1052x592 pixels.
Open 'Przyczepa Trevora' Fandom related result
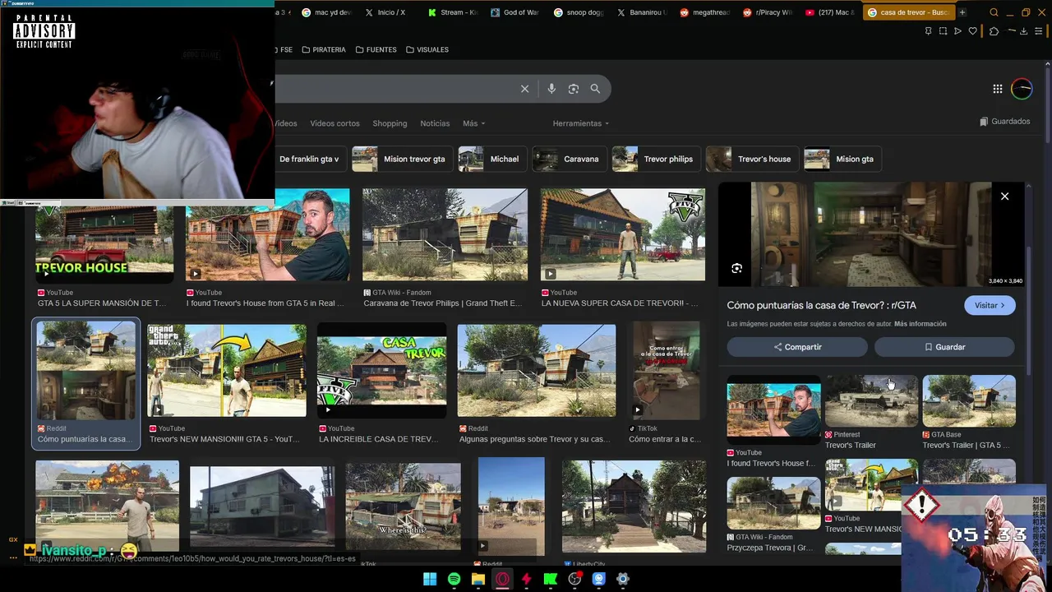click(773, 502)
